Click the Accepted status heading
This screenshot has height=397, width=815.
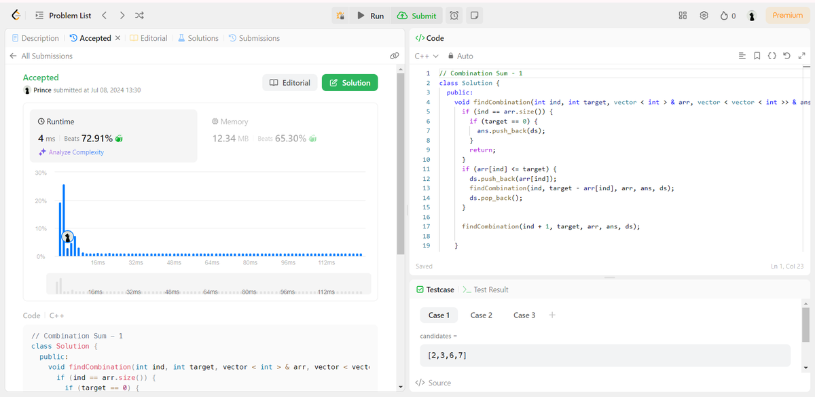[x=41, y=77]
